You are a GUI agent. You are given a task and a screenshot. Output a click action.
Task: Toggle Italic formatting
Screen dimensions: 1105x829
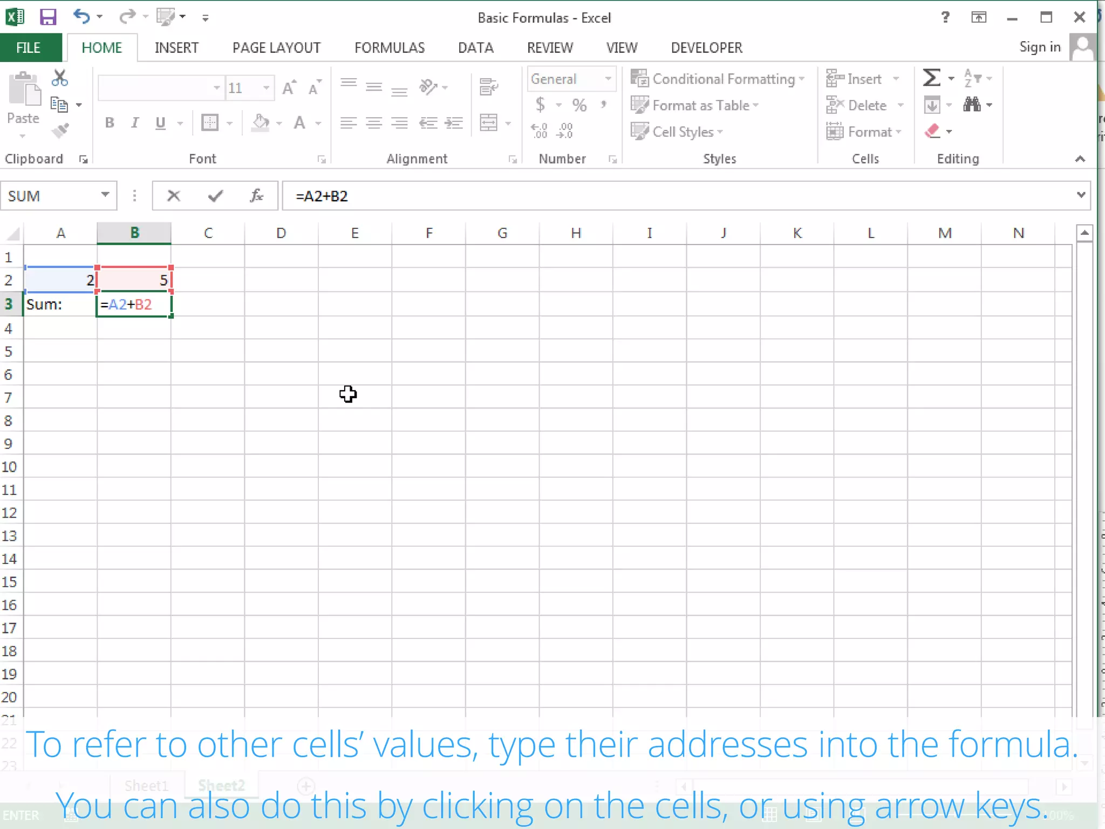(x=135, y=123)
